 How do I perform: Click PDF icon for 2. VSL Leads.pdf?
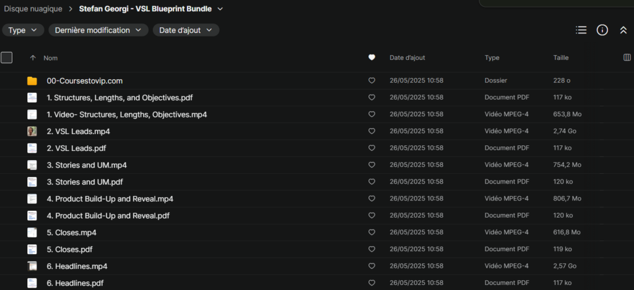tap(32, 148)
